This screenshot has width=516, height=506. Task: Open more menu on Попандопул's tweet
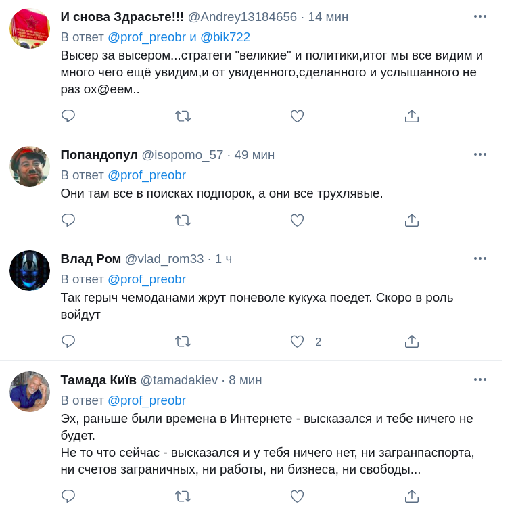pos(480,154)
